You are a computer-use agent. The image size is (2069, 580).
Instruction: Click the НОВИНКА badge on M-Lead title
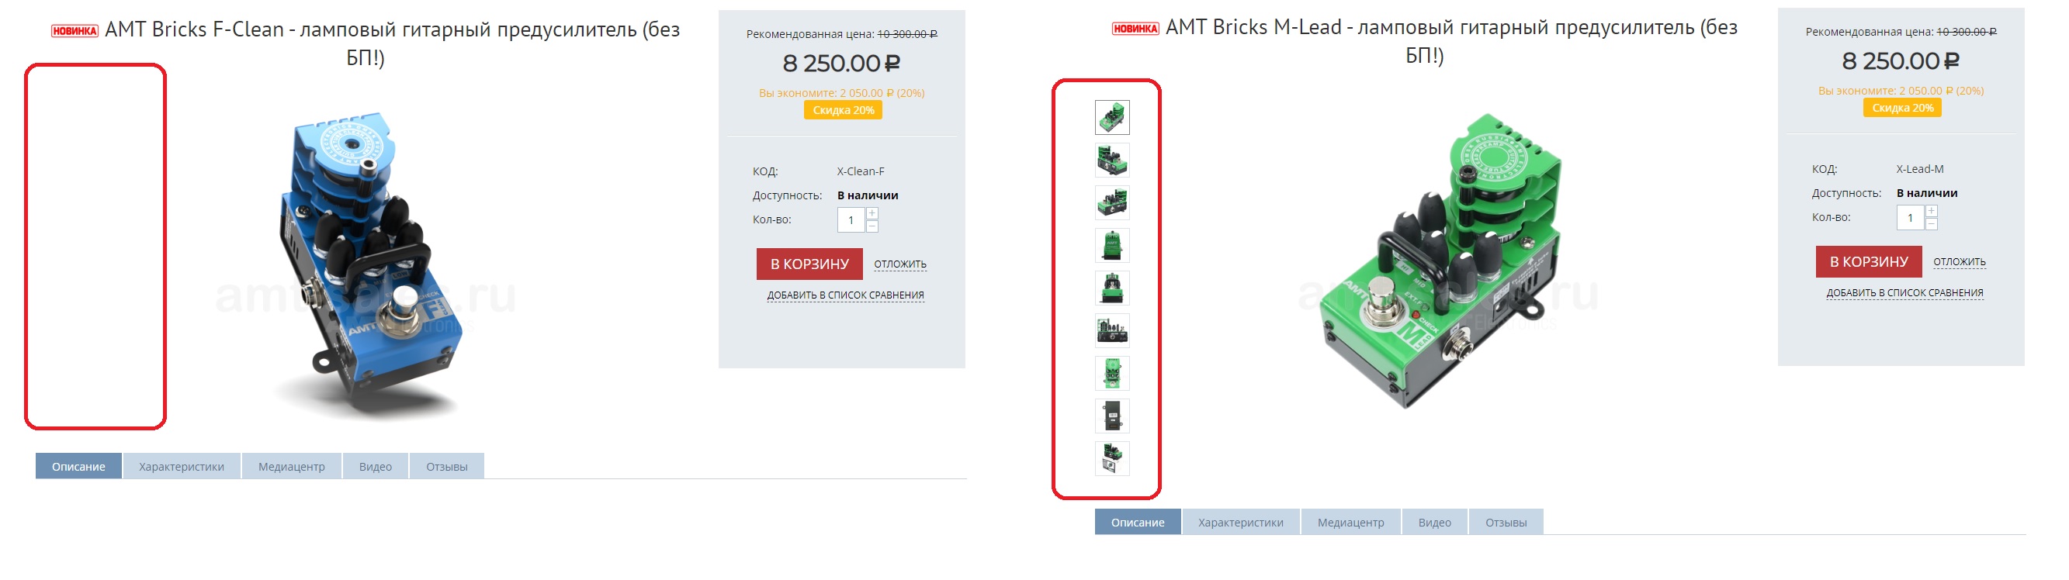(1135, 29)
